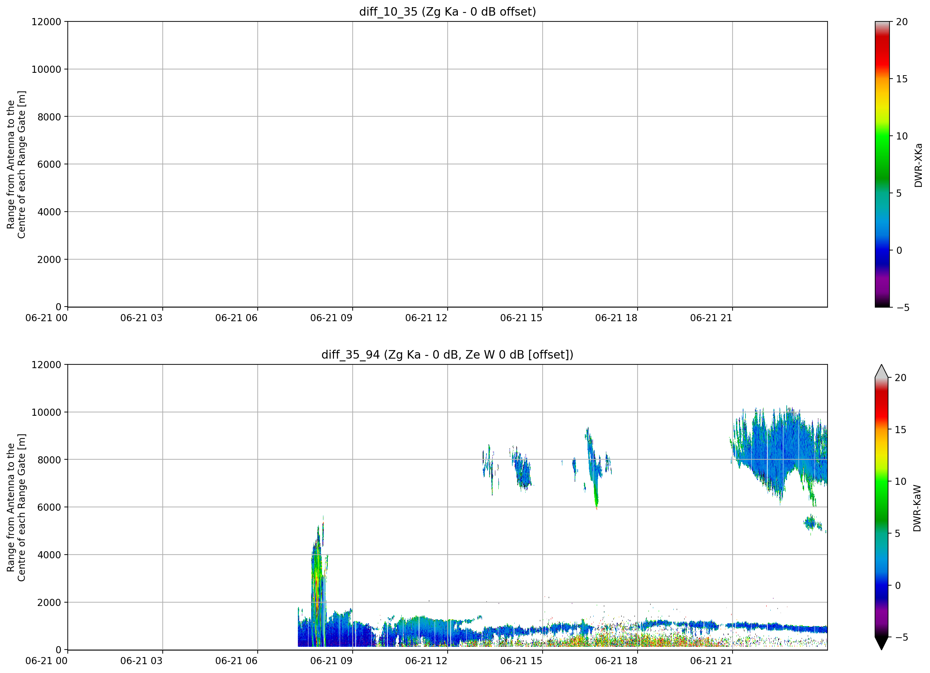
Task: Click the black lower extend arrow of DWR-KaW colorbar
Action: pyautogui.click(x=881, y=643)
